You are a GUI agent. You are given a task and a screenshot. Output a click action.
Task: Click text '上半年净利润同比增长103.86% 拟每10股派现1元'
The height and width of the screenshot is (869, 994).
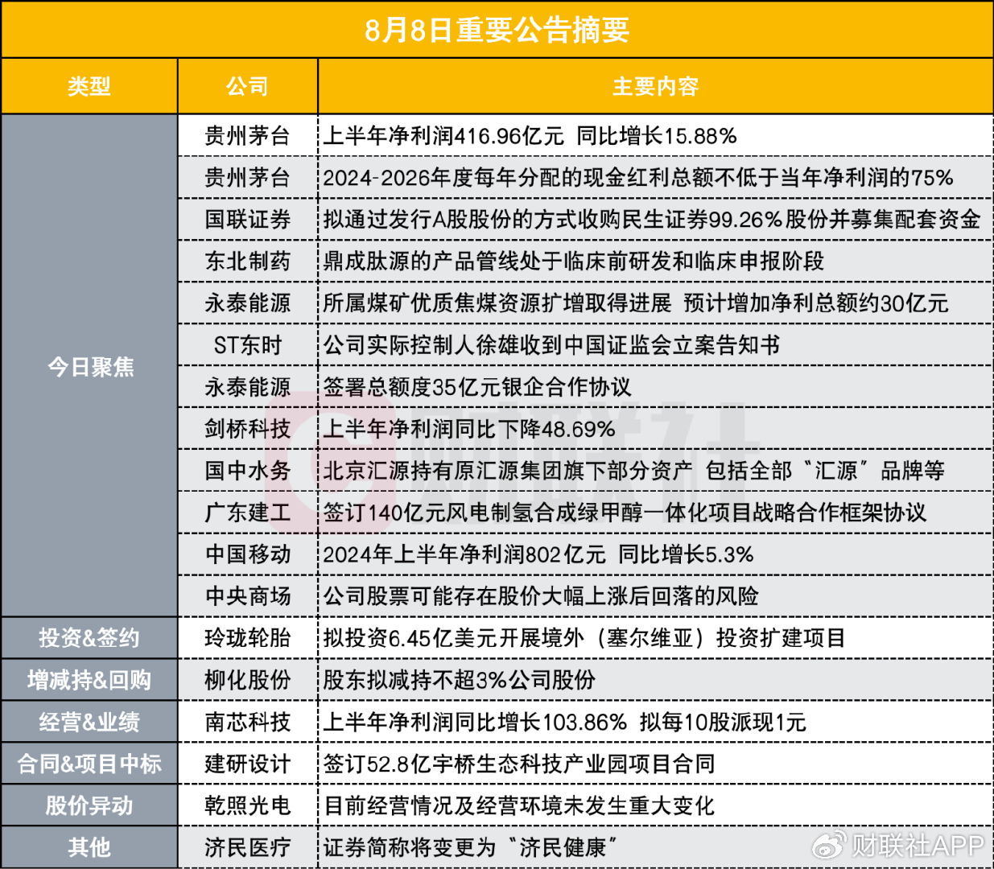(x=565, y=722)
